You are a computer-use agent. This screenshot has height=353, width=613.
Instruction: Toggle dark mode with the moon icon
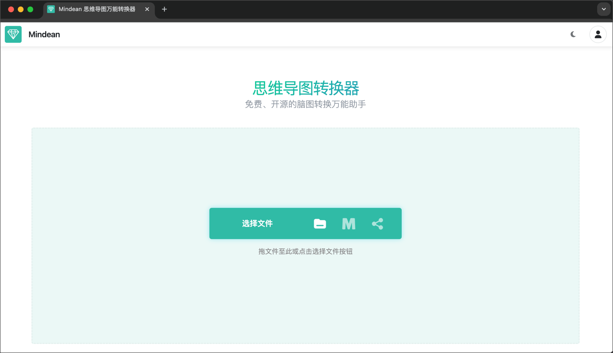573,34
